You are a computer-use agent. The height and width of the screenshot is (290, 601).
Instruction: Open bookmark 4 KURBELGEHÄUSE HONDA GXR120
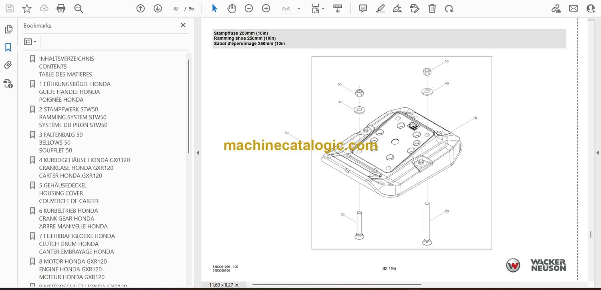84,160
